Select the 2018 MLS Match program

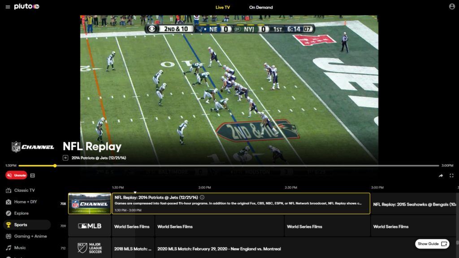tap(133, 248)
